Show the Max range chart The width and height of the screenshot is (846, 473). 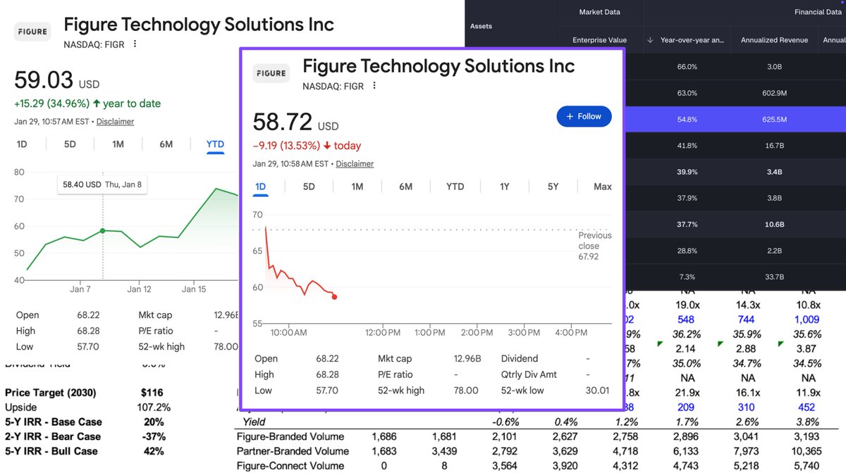pyautogui.click(x=603, y=187)
